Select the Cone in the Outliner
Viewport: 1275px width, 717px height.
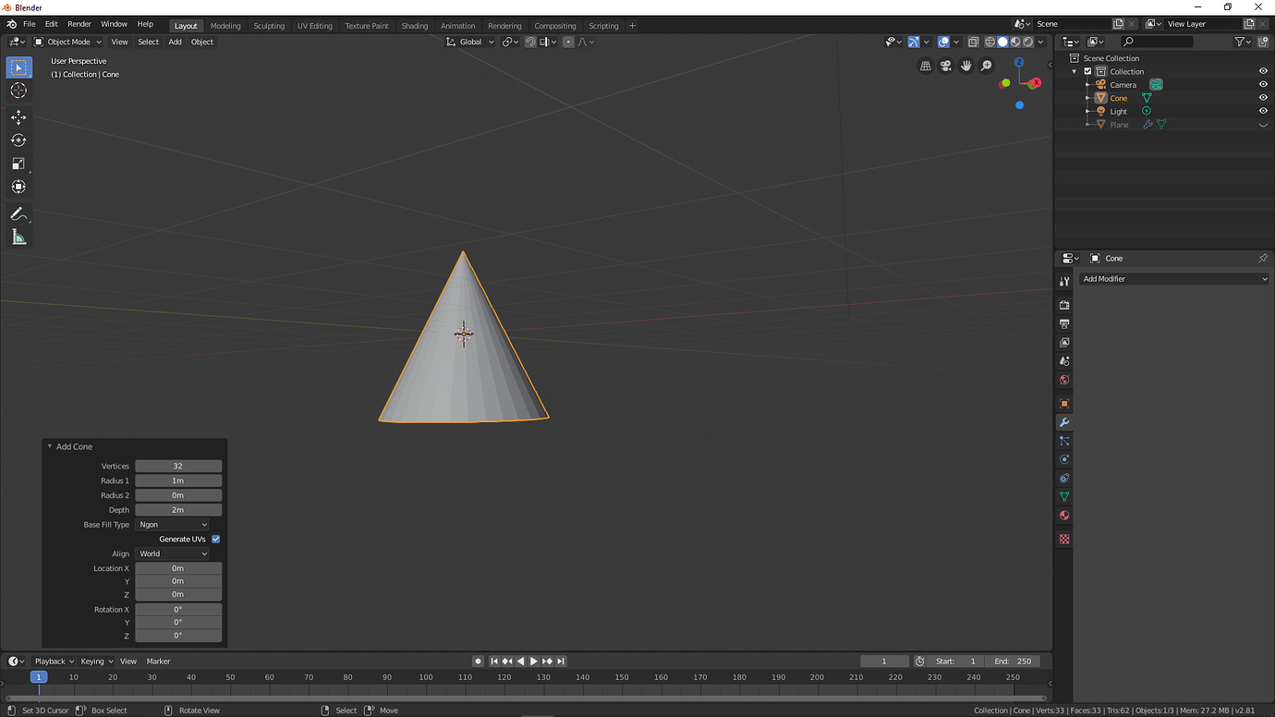1120,97
